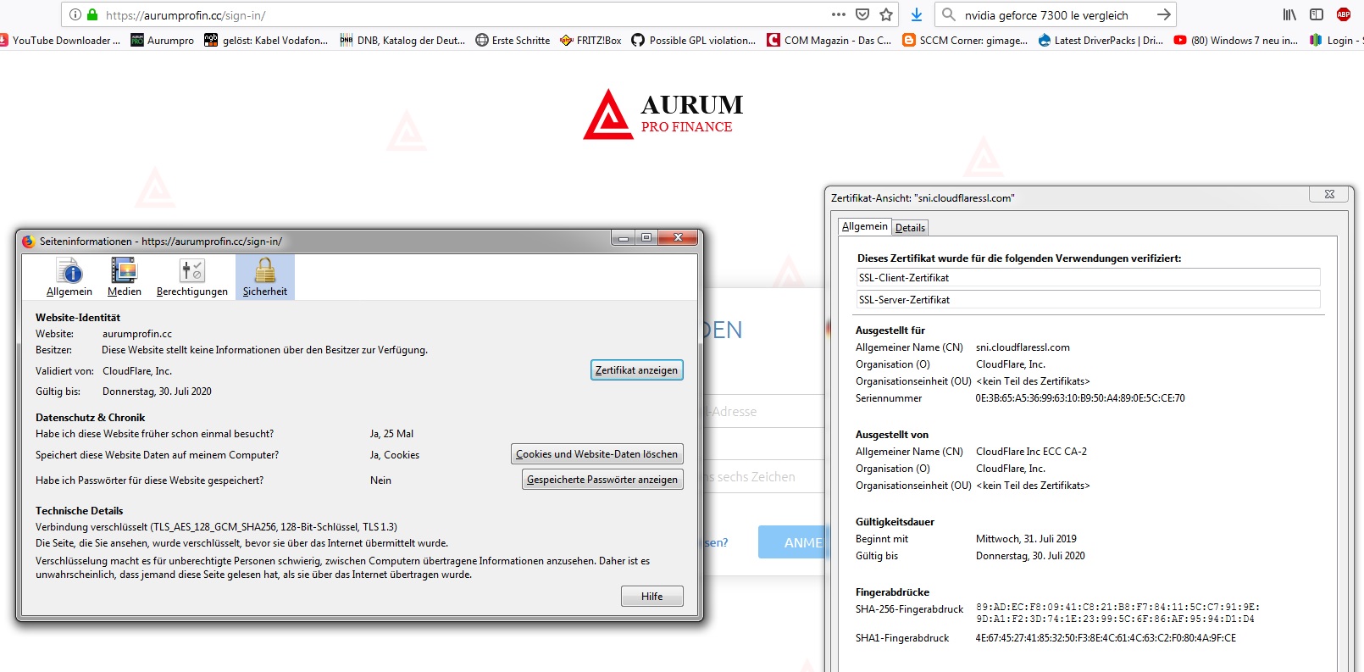
Task: Click Cookies und Website-Daten löschen button
Action: pyautogui.click(x=597, y=454)
